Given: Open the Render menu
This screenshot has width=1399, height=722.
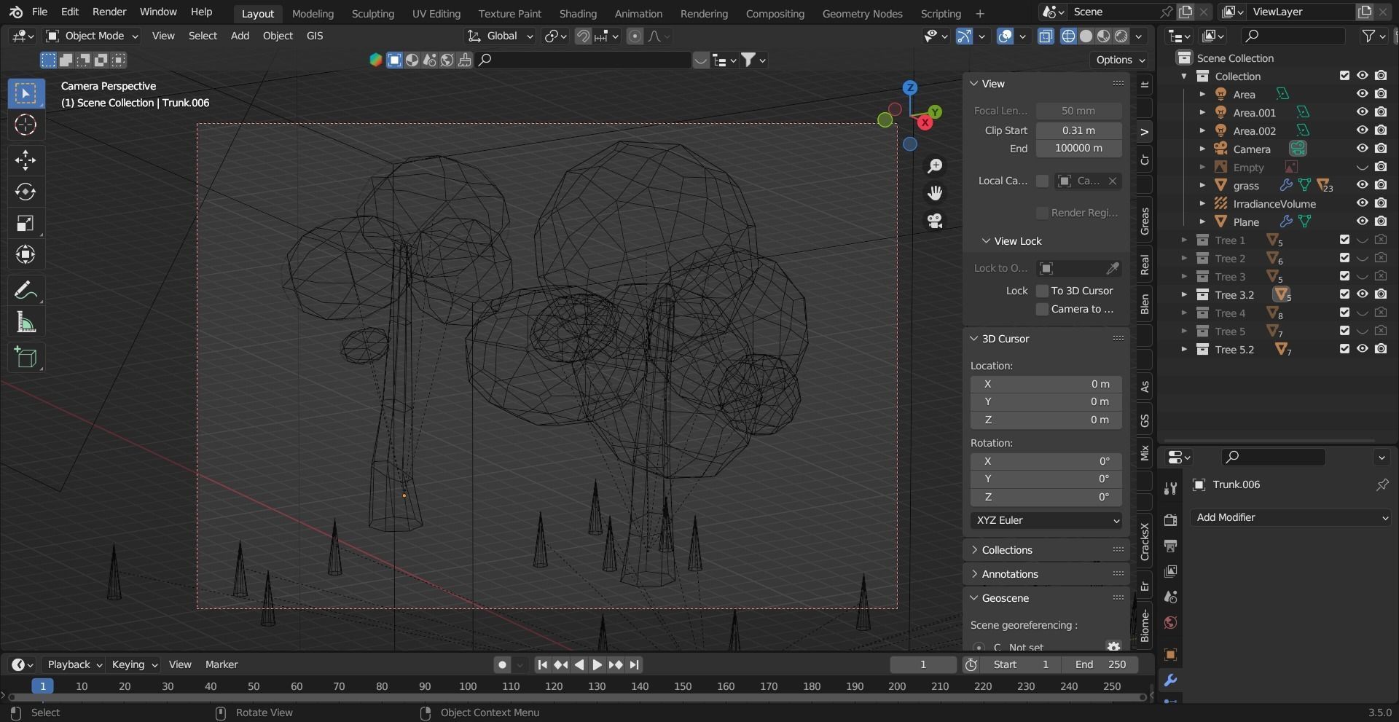Looking at the screenshot, I should tap(109, 12).
